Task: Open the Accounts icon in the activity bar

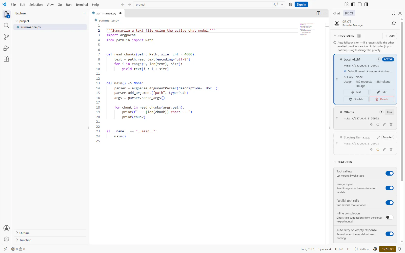Action: point(7,228)
